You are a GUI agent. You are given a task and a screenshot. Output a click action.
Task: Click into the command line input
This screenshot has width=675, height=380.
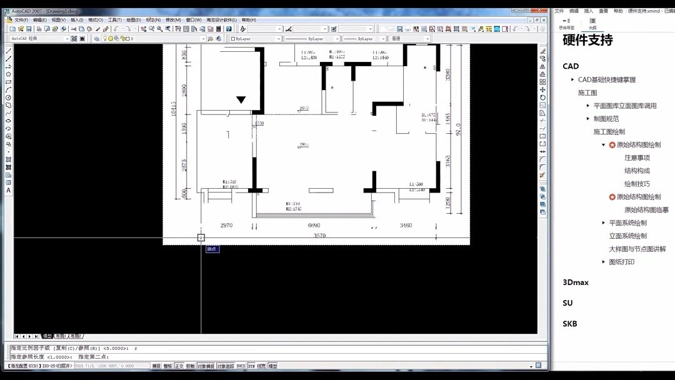pos(276,357)
